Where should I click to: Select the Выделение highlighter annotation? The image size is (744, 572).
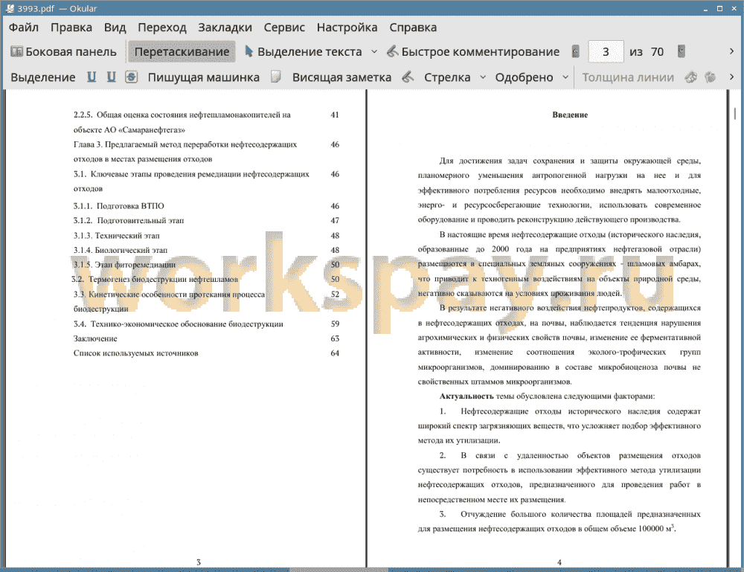42,77
